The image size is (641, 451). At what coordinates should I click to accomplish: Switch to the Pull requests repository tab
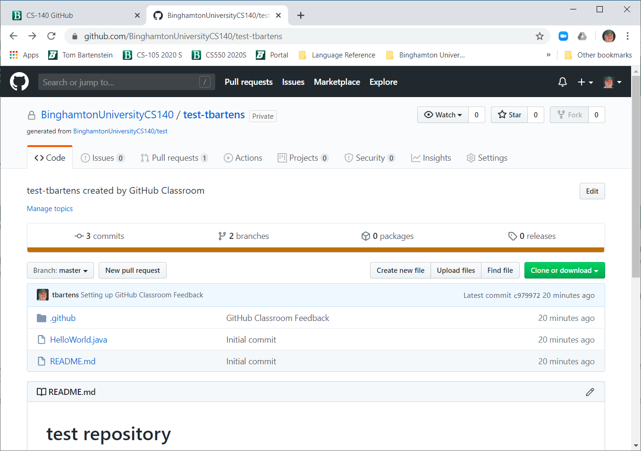coord(174,158)
